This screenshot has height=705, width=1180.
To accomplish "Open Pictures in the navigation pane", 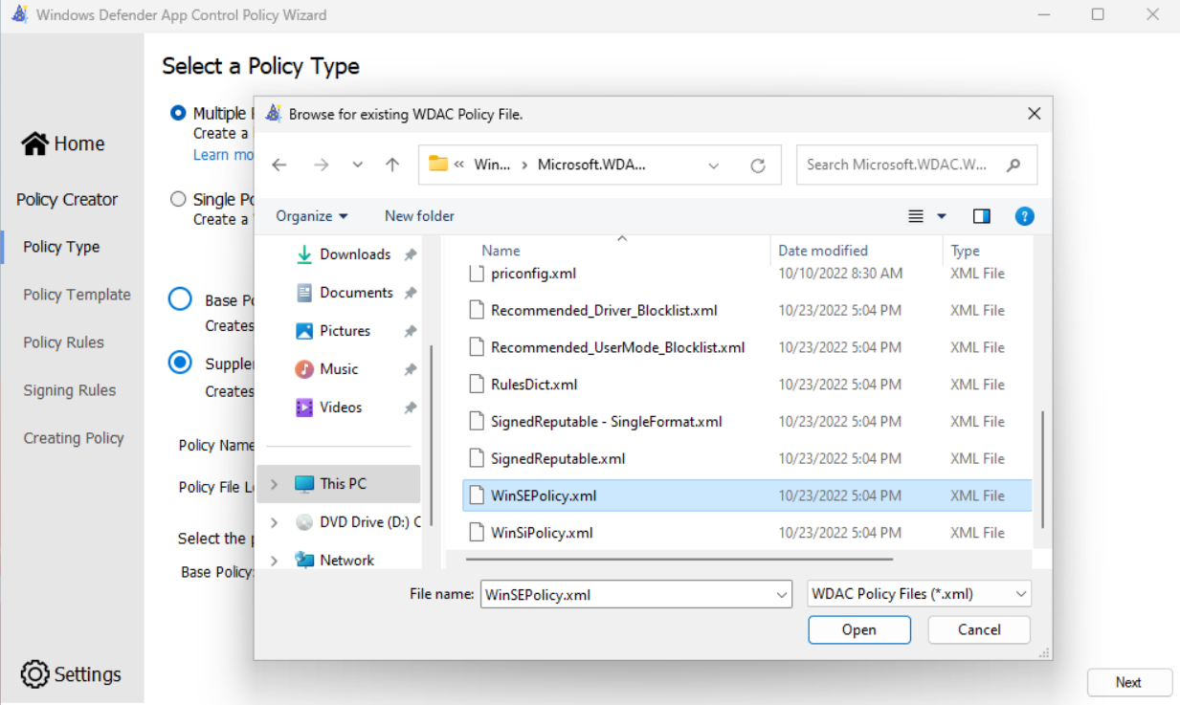I will point(345,331).
